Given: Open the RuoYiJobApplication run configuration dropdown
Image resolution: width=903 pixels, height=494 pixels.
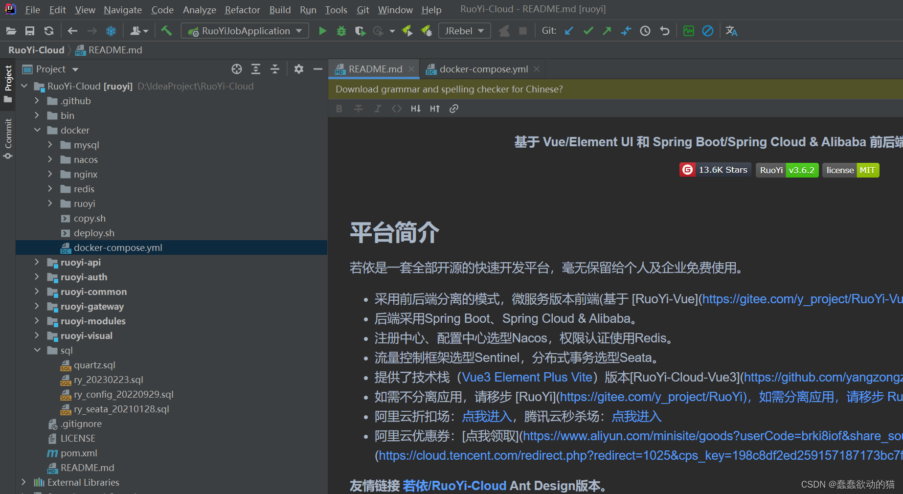Looking at the screenshot, I should coord(245,31).
